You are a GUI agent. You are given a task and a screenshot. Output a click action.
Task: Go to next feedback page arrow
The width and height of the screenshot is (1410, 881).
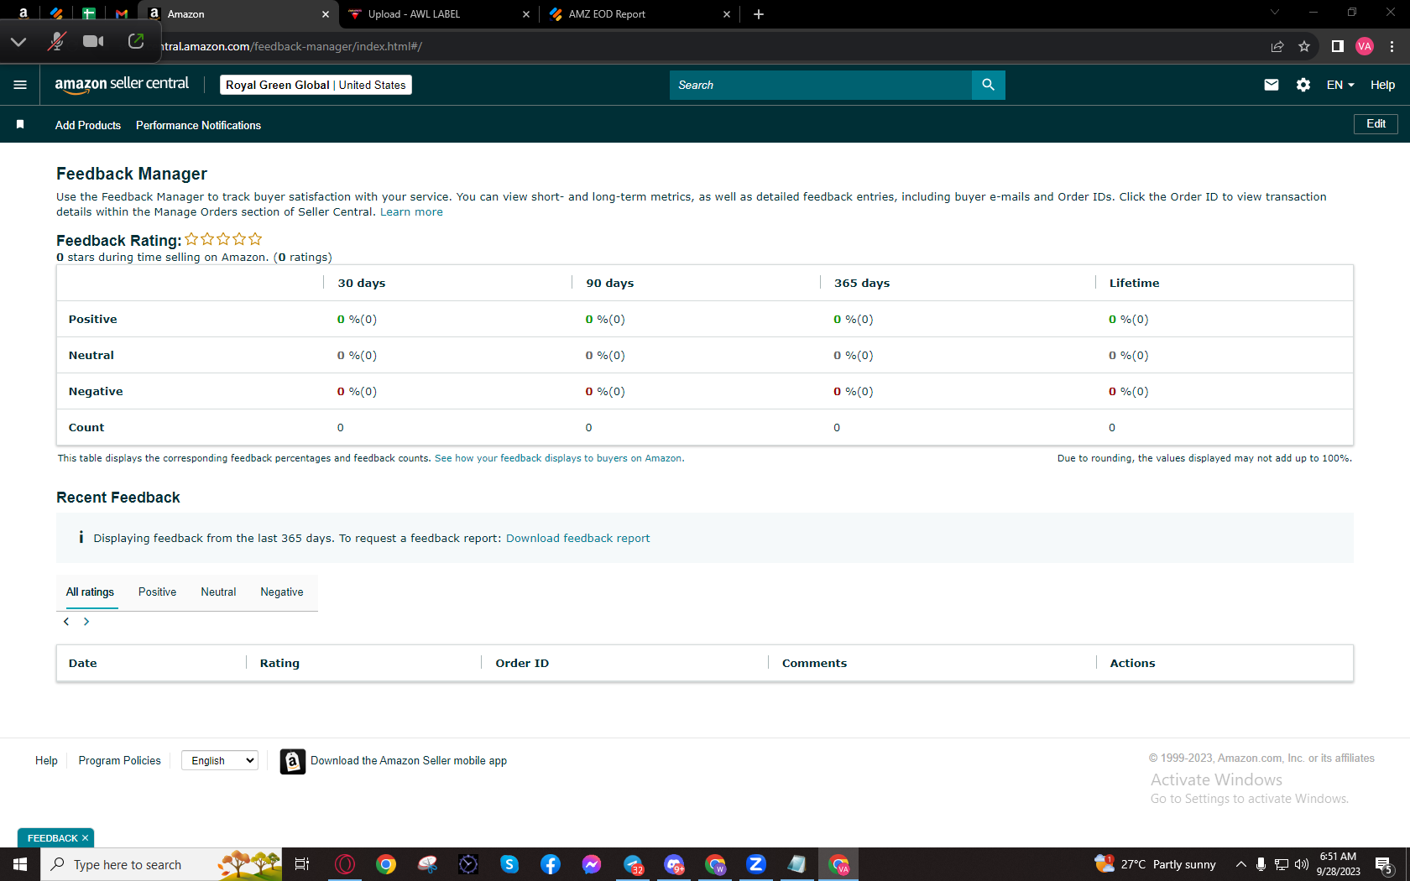pos(86,622)
